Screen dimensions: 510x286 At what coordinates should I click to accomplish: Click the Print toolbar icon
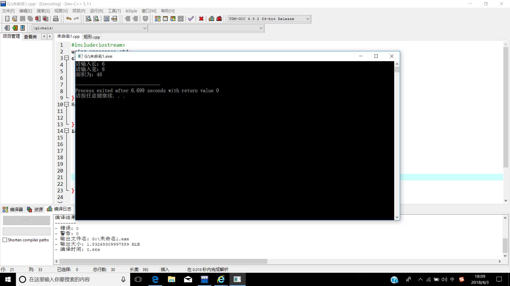click(56, 19)
